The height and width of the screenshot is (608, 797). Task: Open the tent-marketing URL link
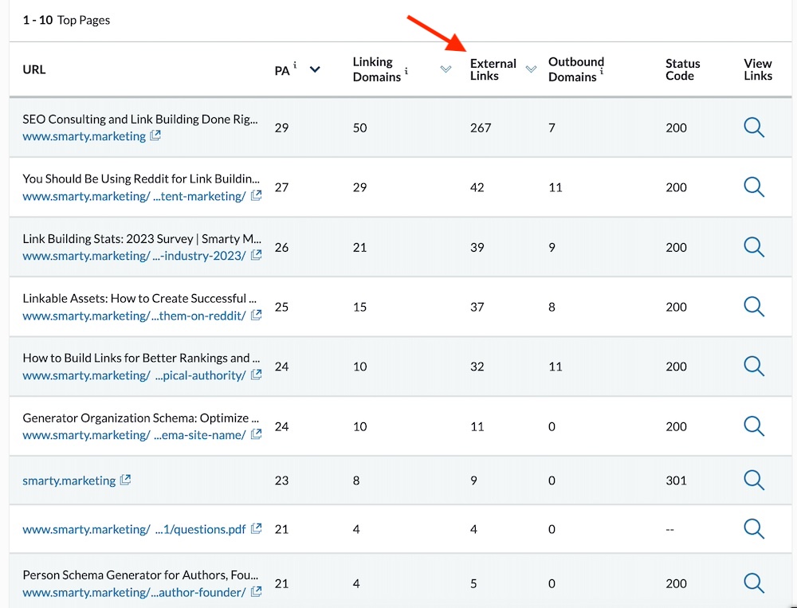134,196
